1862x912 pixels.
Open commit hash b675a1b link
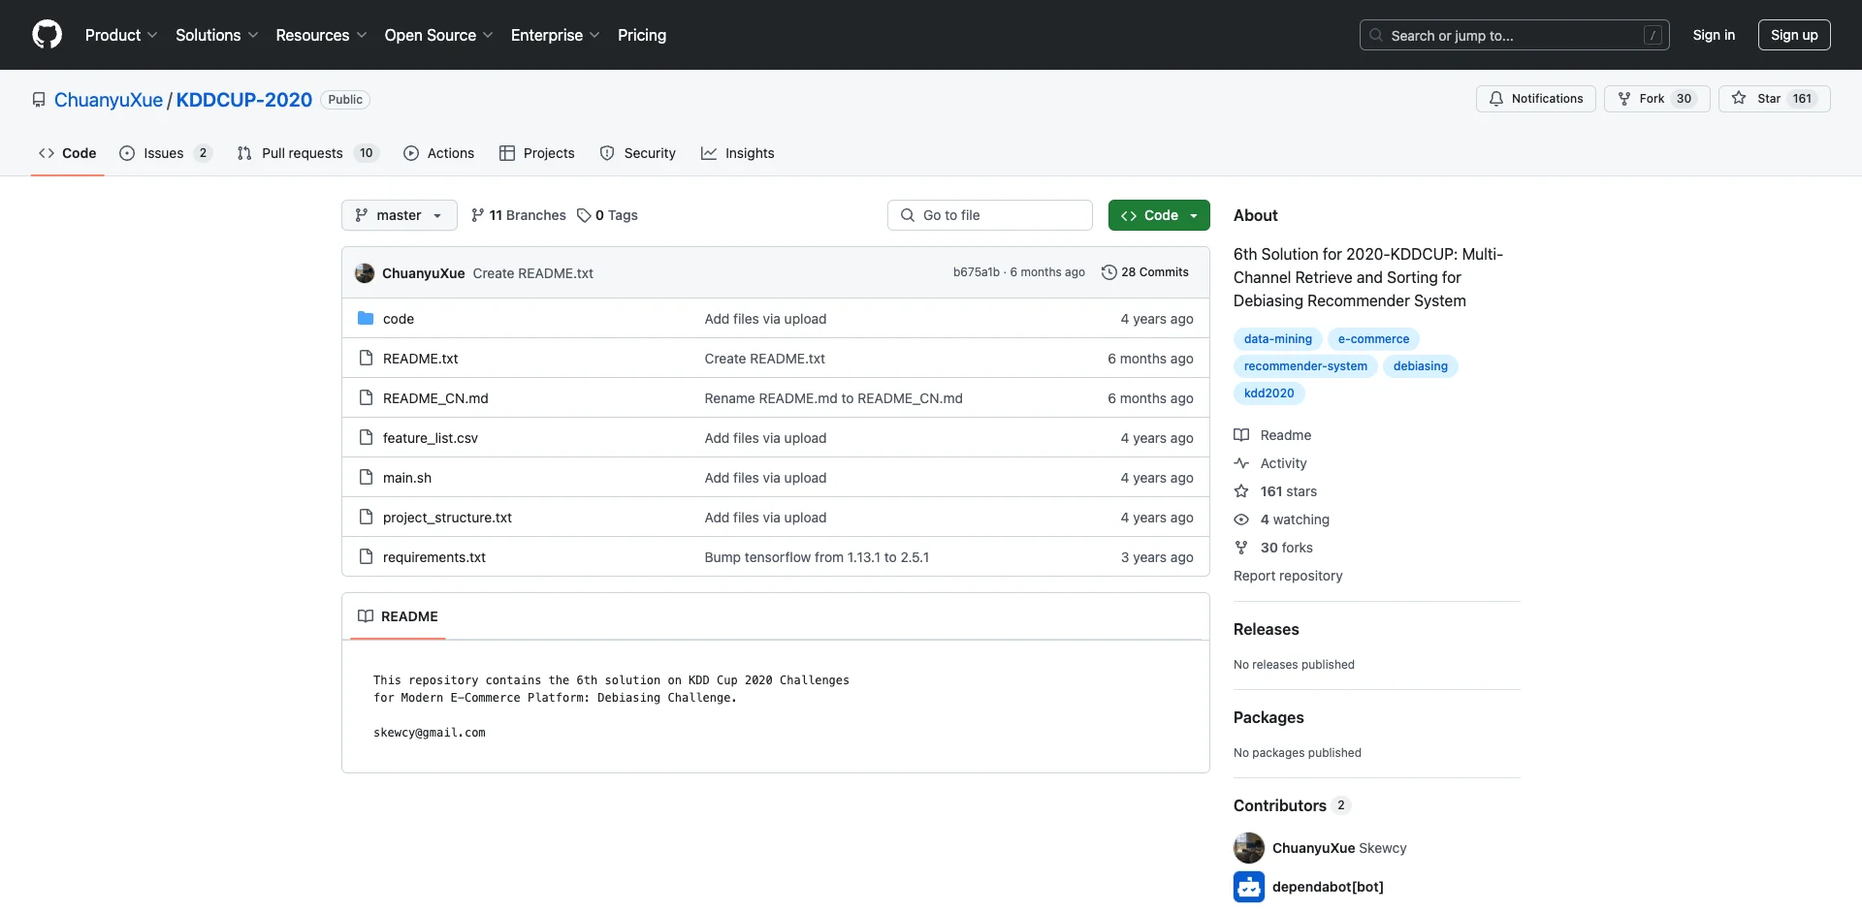(976, 272)
